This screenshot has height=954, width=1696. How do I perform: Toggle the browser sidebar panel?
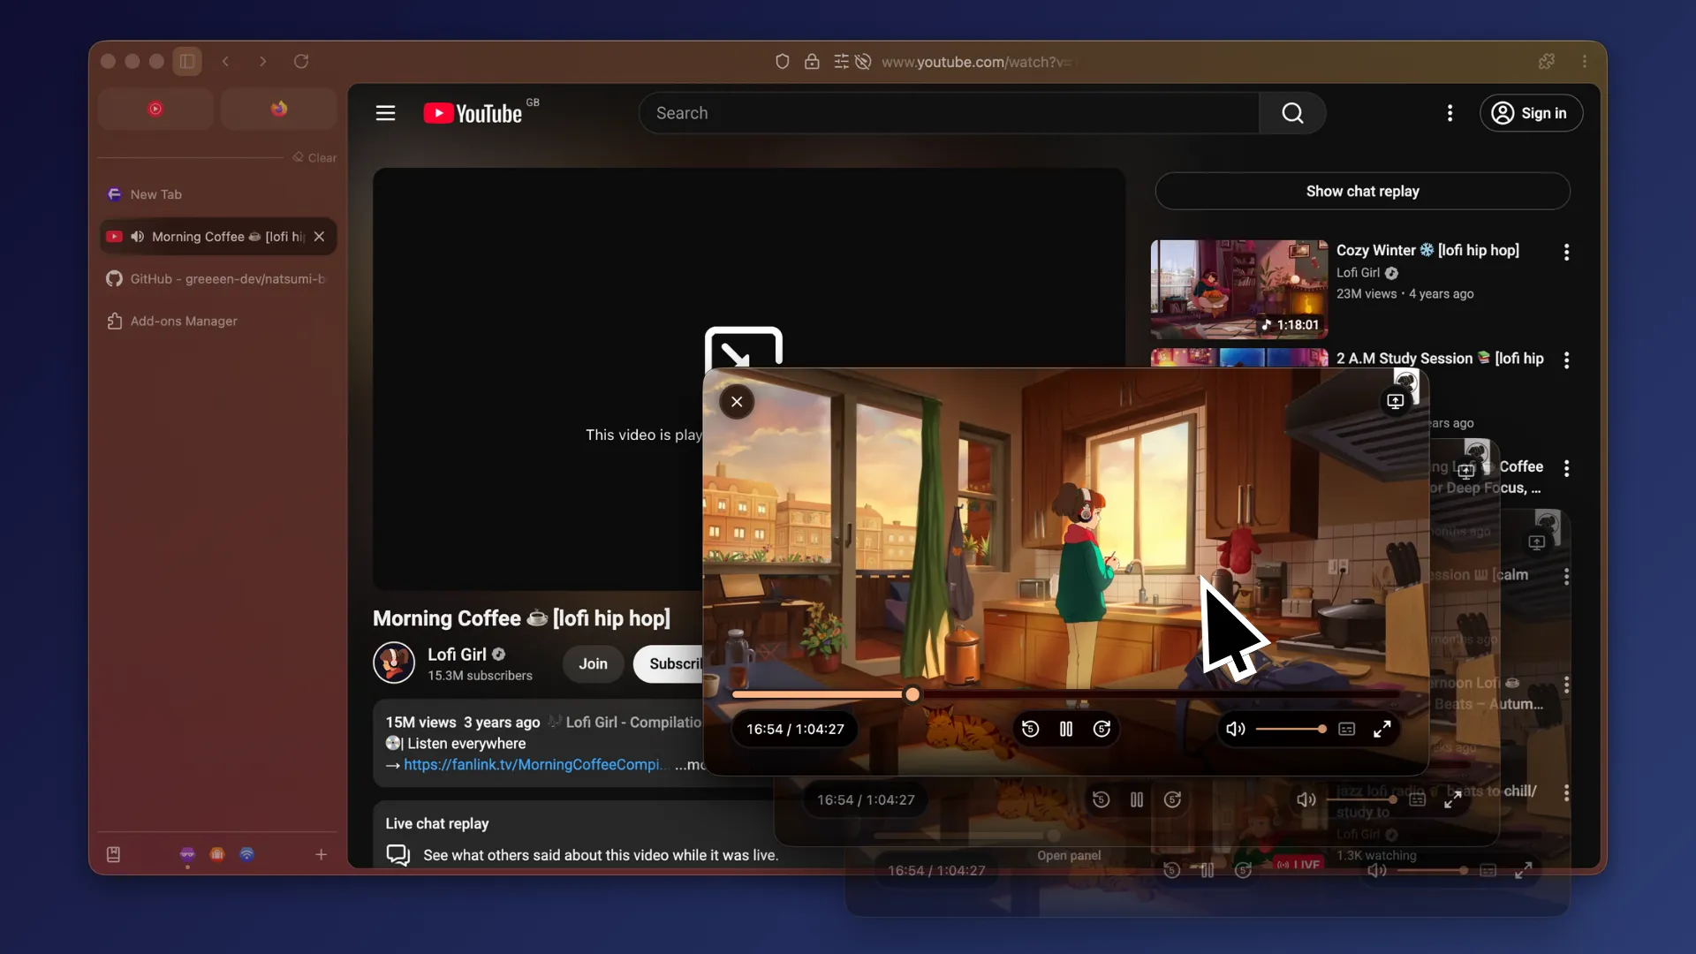pyautogui.click(x=187, y=61)
